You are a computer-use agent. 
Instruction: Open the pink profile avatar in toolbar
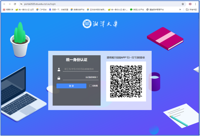[x=190, y=4]
